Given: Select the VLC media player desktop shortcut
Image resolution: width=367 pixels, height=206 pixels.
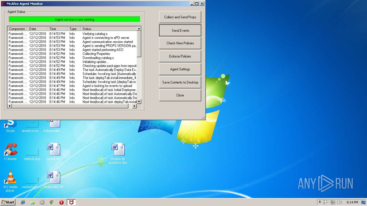Looking at the screenshot, I should point(10,181).
